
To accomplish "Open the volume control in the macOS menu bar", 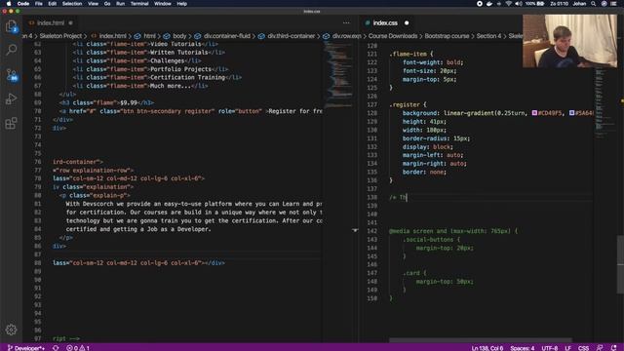I will pyautogui.click(x=519, y=4).
